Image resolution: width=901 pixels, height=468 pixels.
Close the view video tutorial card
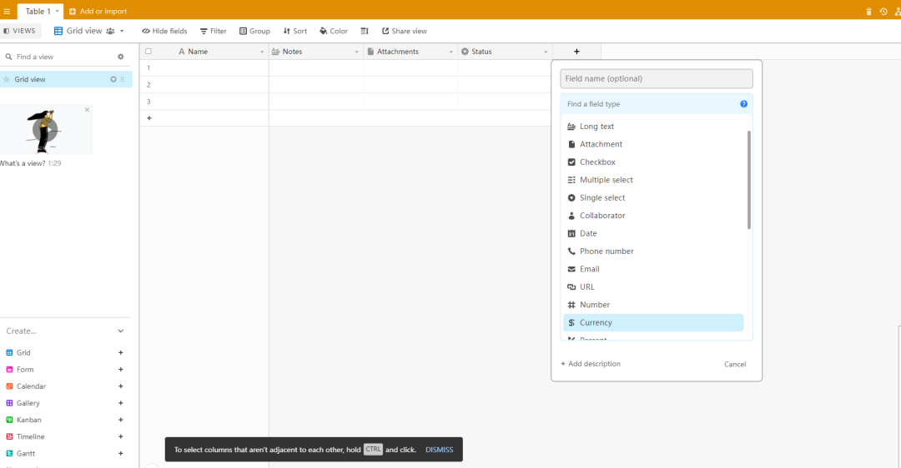coord(87,109)
